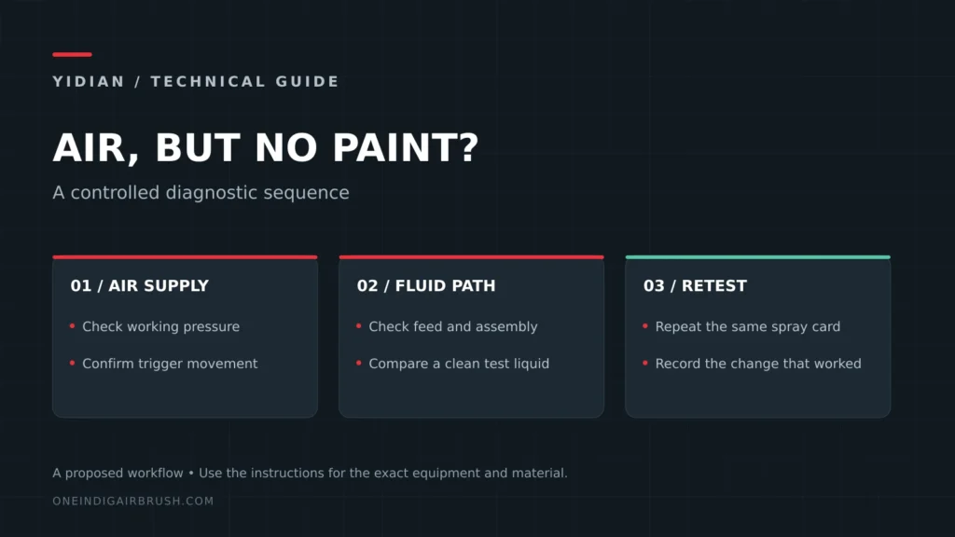Open the ONEINDIGAIRBRUSH.COM link

pos(132,501)
